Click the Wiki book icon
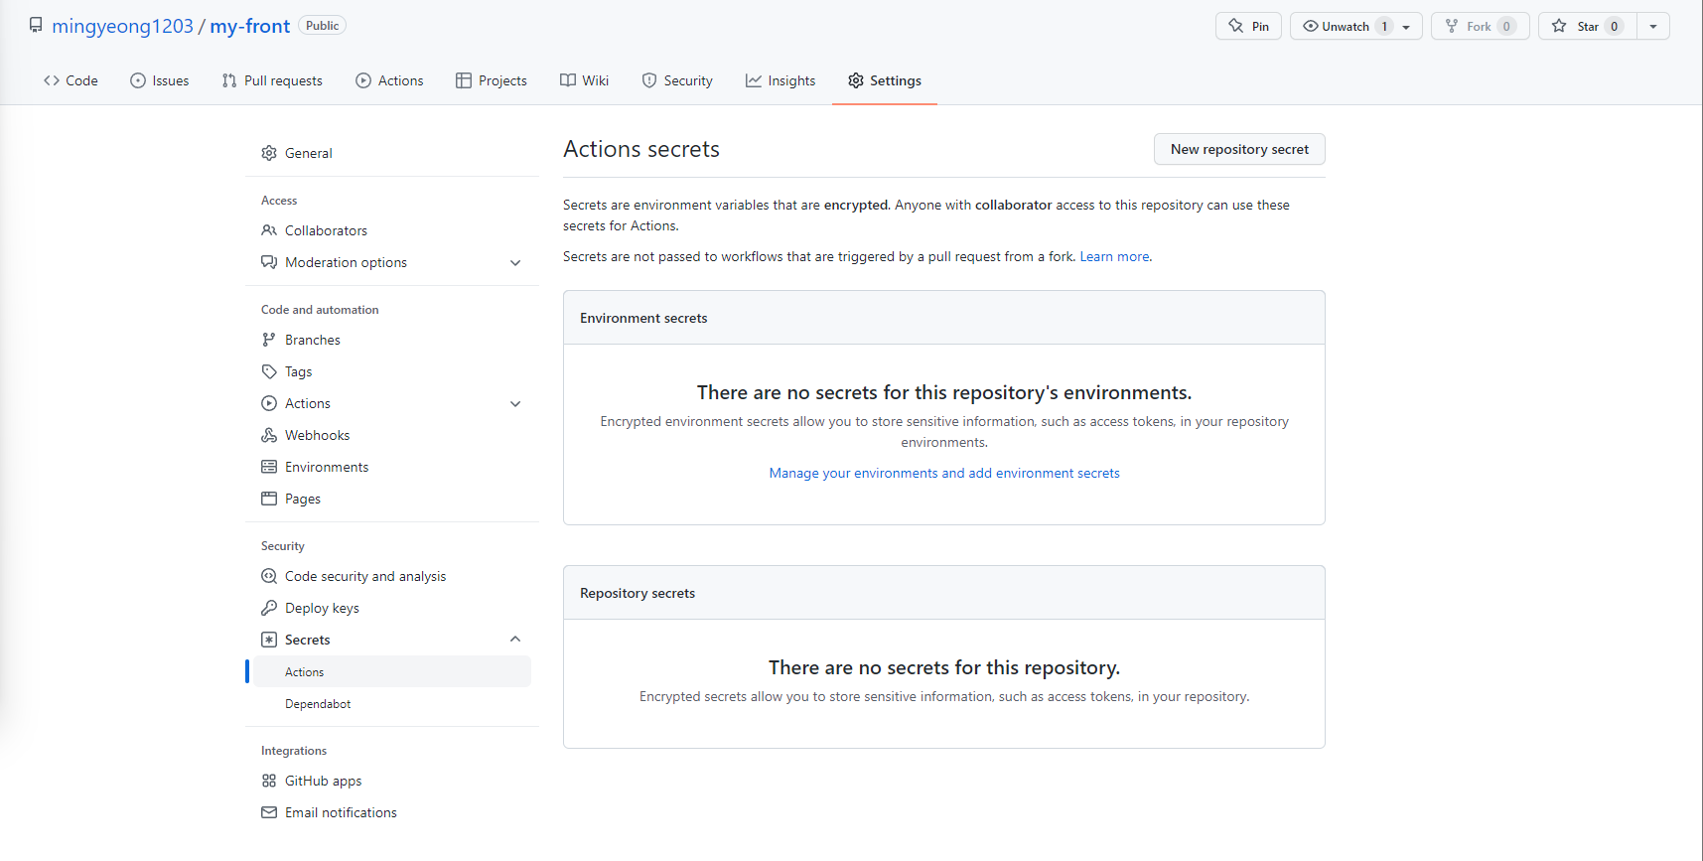 pos(568,80)
